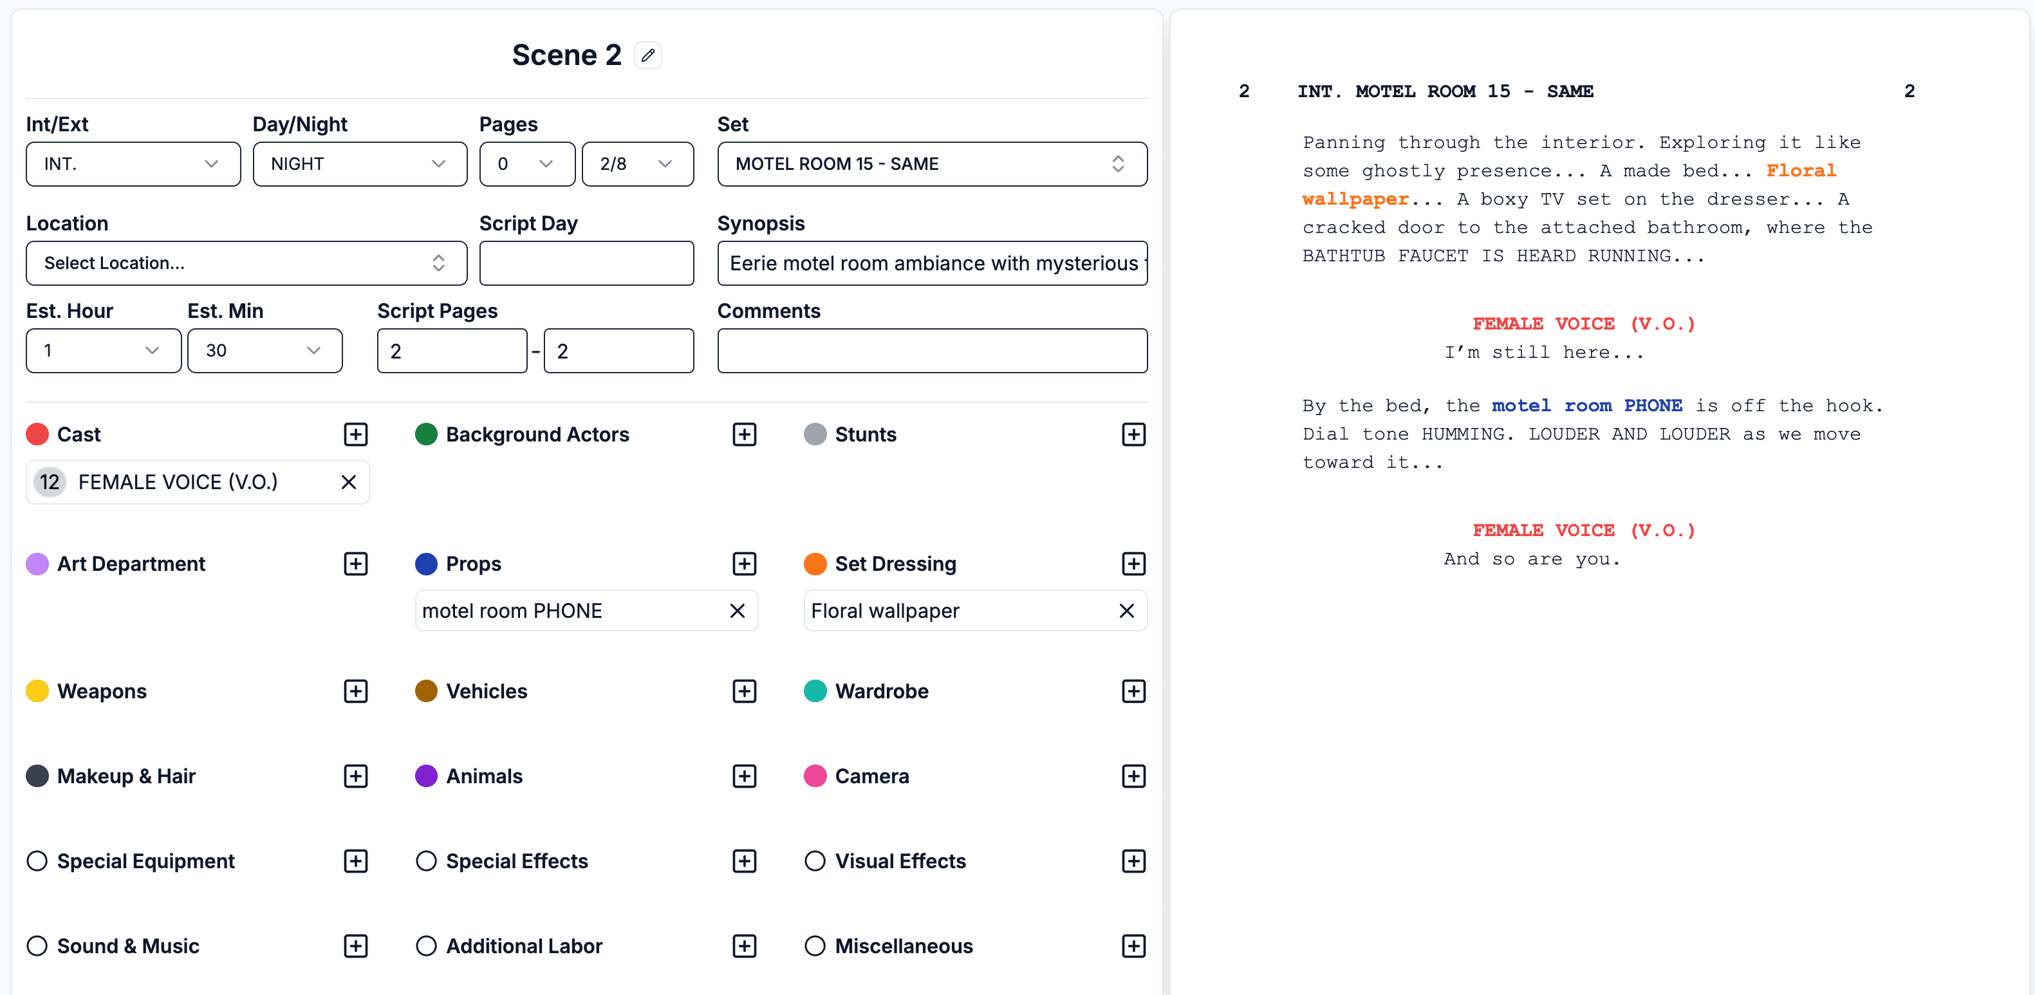Image resolution: width=2035 pixels, height=995 pixels.
Task: Add a Vehicles entry
Action: (x=743, y=691)
